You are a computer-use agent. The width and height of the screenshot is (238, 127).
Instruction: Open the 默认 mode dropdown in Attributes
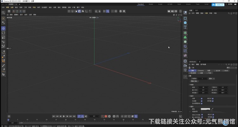(x=231, y=67)
